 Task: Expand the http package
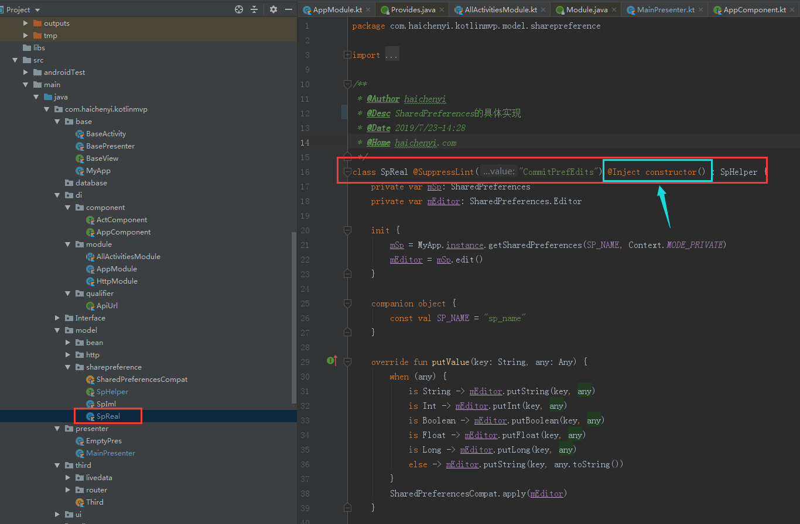pyautogui.click(x=67, y=355)
